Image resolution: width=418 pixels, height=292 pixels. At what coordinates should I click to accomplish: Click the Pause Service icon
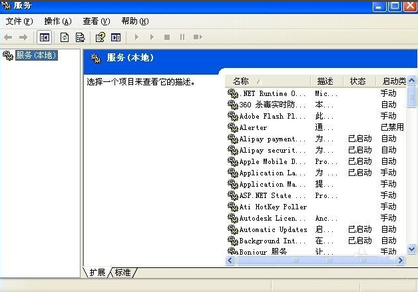(182, 37)
